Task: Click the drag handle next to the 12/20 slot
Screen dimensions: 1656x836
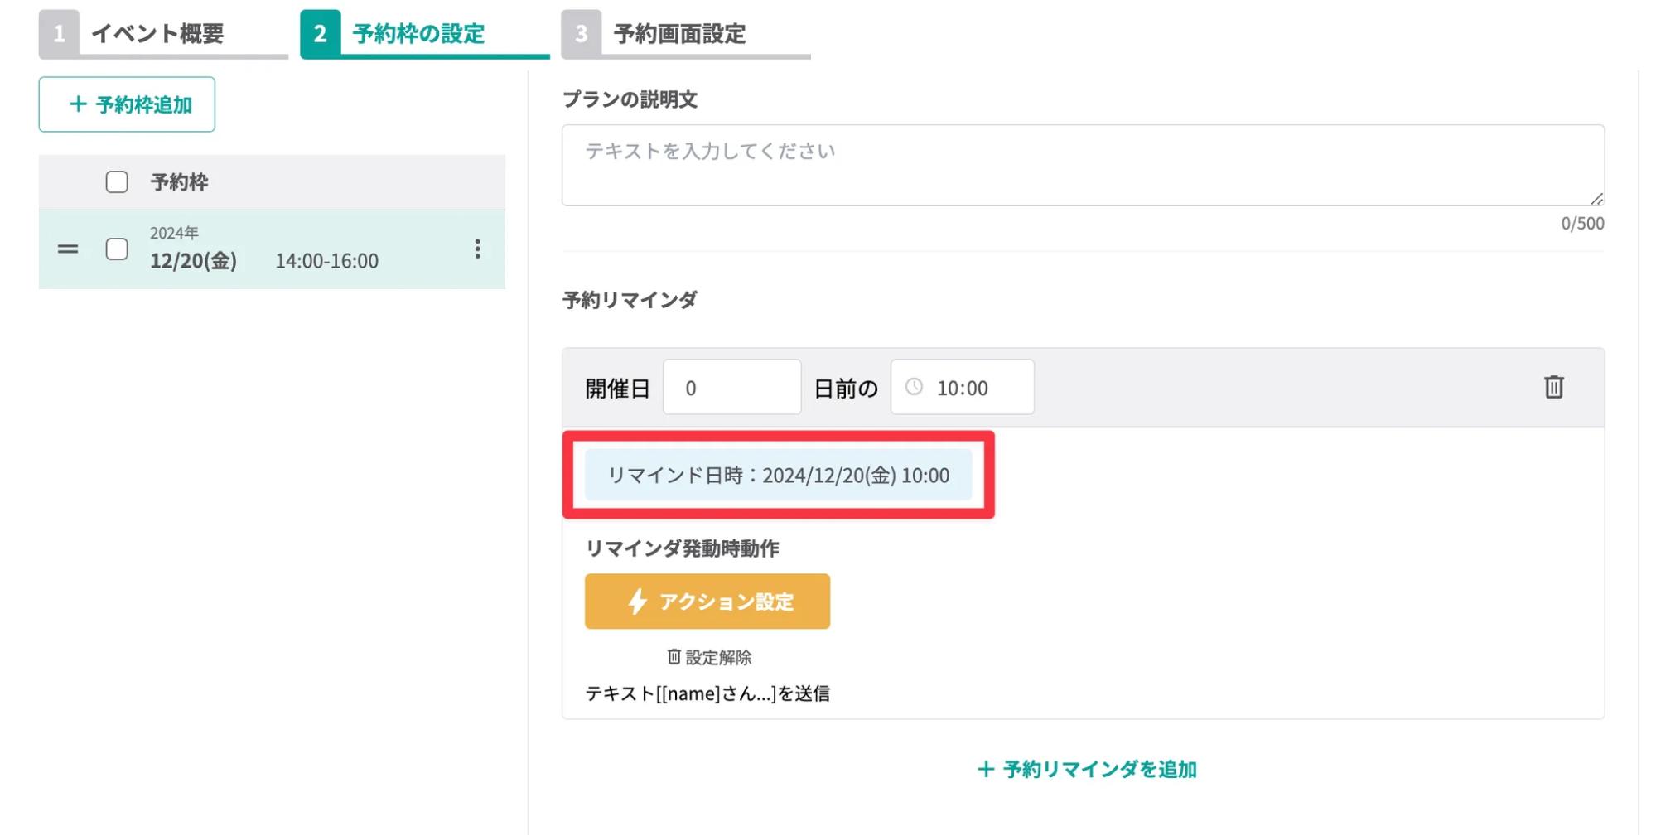Action: tap(68, 249)
